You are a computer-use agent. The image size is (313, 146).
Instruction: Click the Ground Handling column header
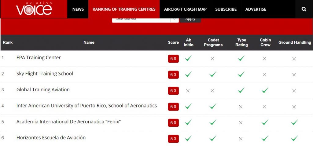pos(295,42)
